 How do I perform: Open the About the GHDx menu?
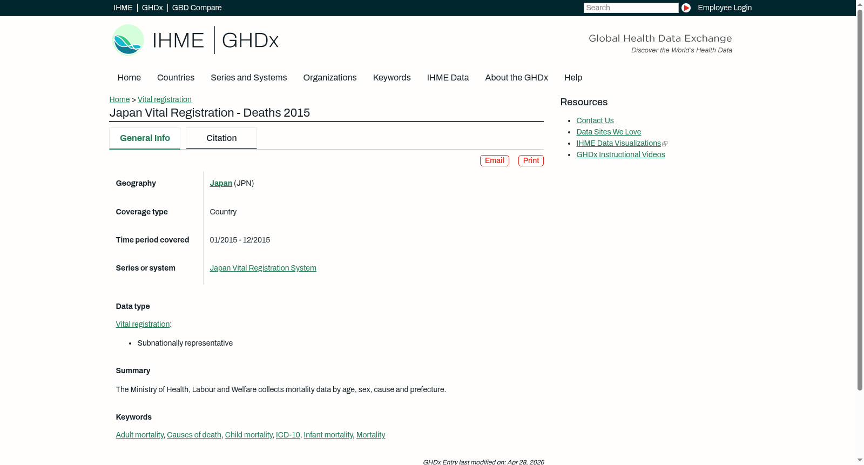point(516,78)
